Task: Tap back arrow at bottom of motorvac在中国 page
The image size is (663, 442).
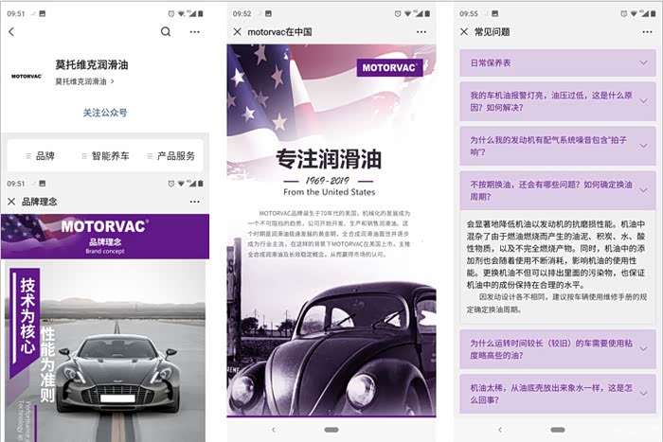Action: tap(274, 430)
